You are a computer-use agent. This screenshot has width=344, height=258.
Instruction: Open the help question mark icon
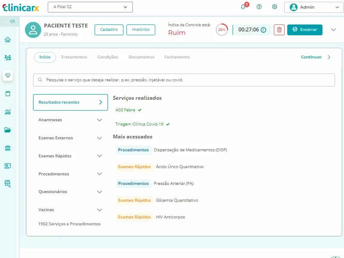tap(259, 7)
